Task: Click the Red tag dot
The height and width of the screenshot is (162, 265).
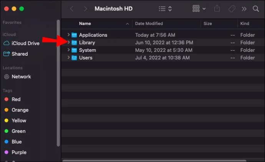Action: pyautogui.click(x=7, y=99)
